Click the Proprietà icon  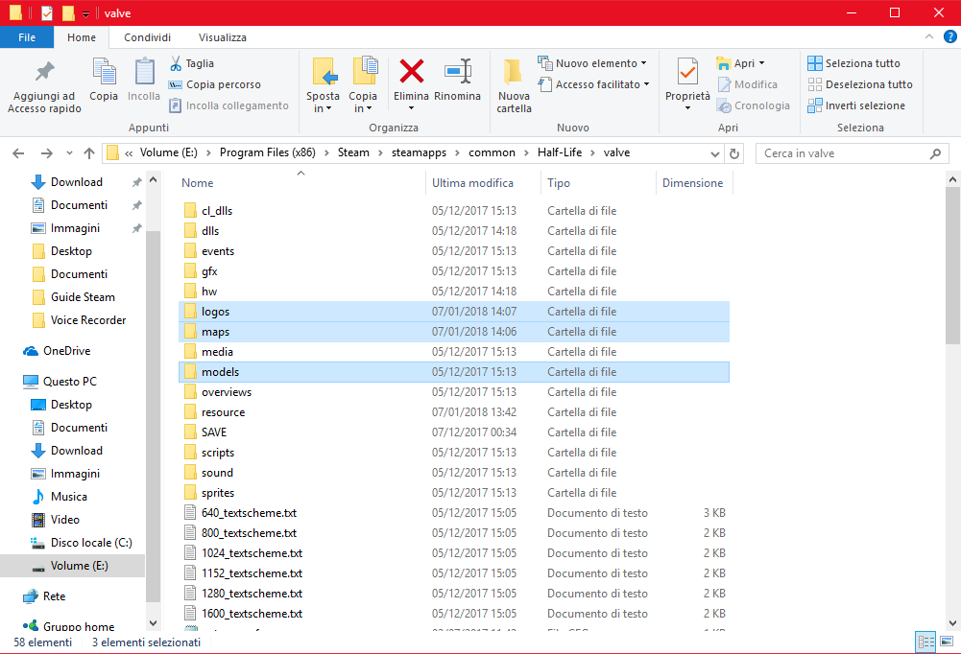click(687, 72)
